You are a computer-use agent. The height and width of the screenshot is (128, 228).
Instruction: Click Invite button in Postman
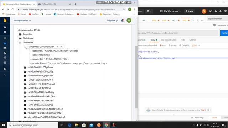189,11
